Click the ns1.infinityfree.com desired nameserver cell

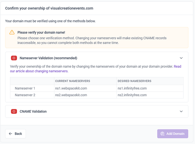coord(132,88)
